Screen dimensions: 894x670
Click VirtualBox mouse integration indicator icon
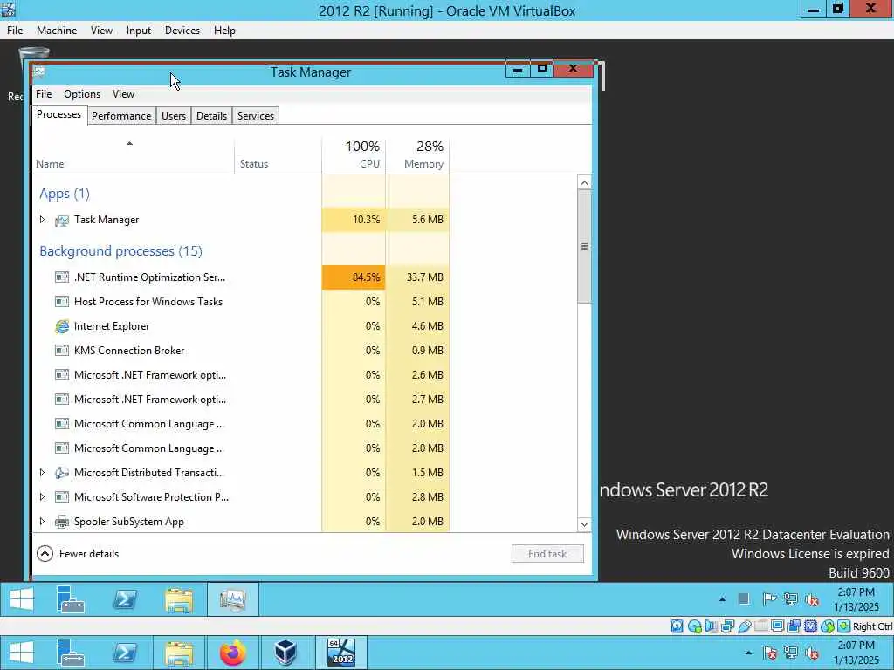click(828, 626)
